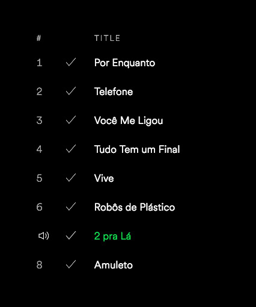Click the saved checkmark beside Amuleto
The image size is (256, 307).
[71, 264]
